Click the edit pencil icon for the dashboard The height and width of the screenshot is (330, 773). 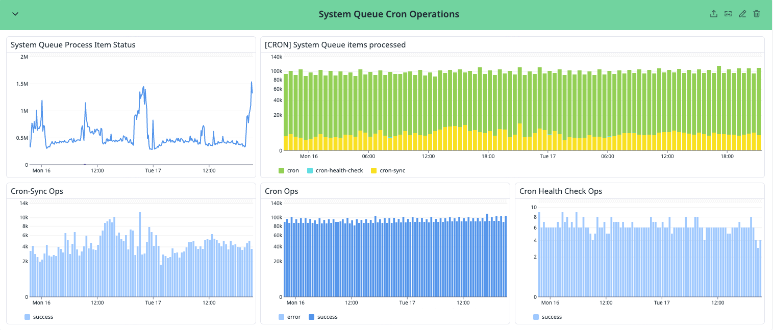pos(742,14)
